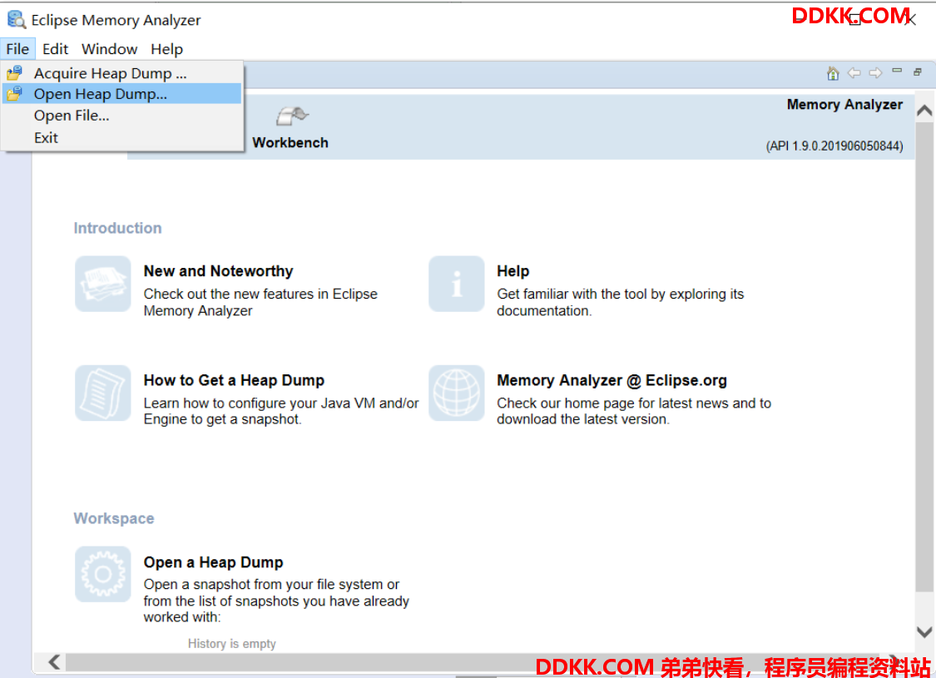Click the Home toolbar icon
936x678 pixels.
point(833,73)
